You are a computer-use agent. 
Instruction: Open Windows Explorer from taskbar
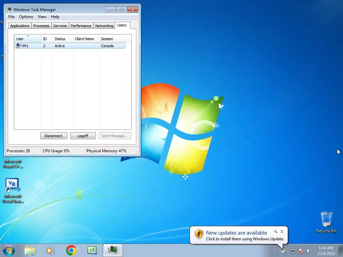coord(30,250)
